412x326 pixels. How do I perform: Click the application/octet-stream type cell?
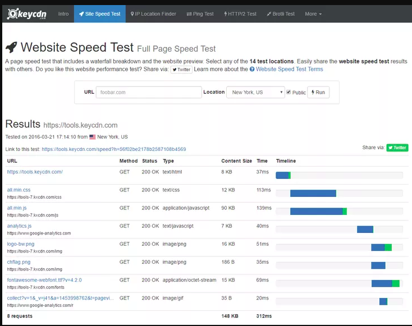coord(190,280)
